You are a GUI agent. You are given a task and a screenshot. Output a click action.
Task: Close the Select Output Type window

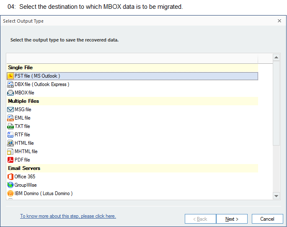pyautogui.click(x=279, y=21)
